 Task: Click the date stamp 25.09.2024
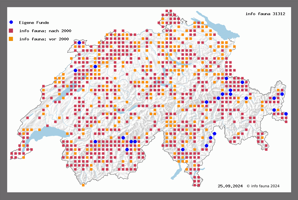tap(230, 186)
